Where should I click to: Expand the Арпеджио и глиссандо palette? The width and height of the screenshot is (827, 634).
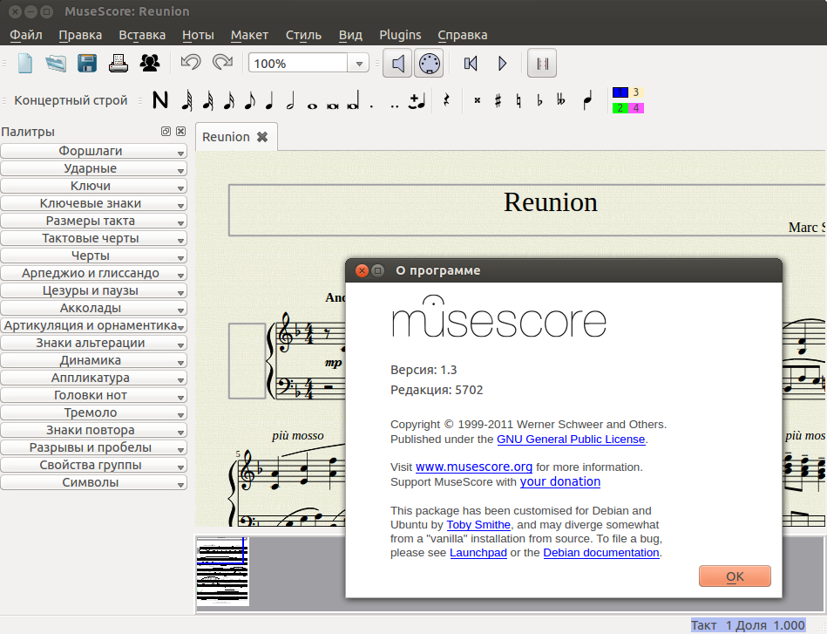pos(94,273)
